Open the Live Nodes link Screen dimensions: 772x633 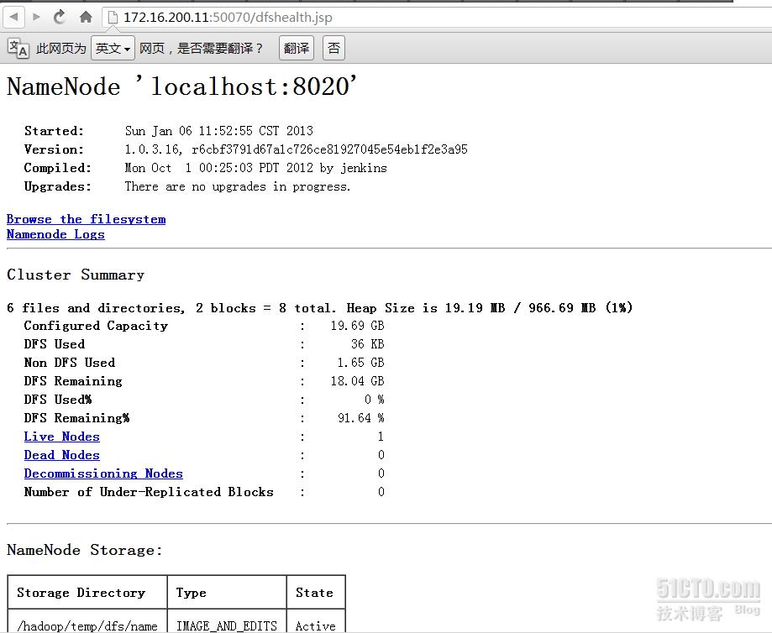[x=62, y=437]
